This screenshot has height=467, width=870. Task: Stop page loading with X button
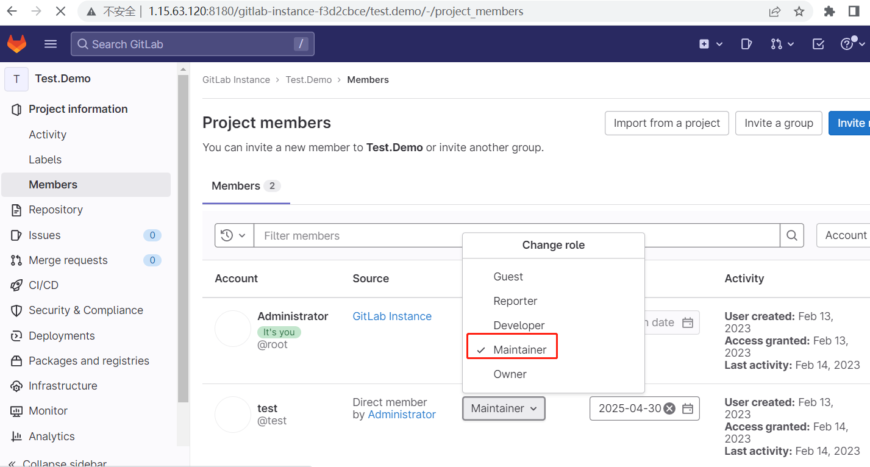pos(60,11)
